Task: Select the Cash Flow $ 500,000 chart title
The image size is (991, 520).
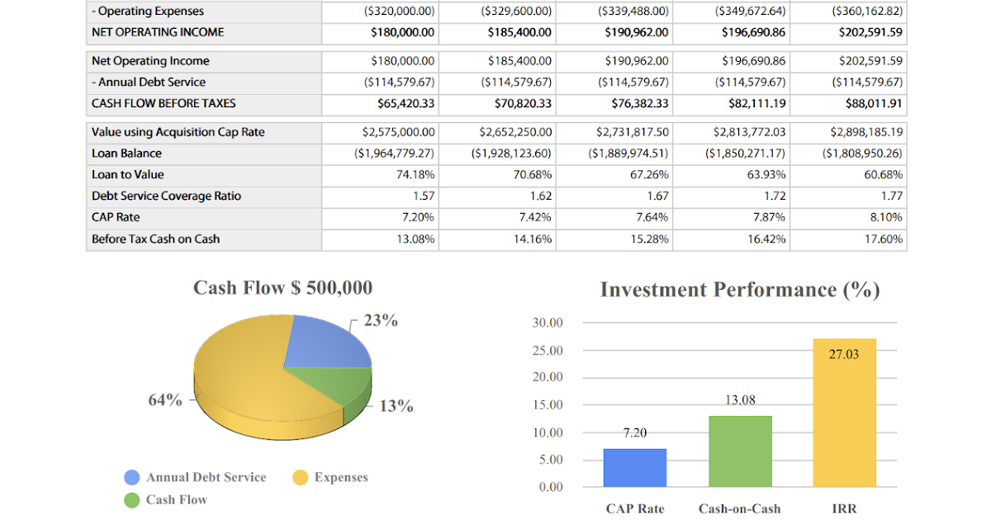Action: (x=282, y=288)
